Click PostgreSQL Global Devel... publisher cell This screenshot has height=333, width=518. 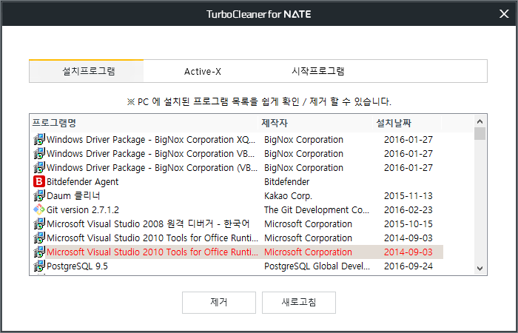[317, 266]
